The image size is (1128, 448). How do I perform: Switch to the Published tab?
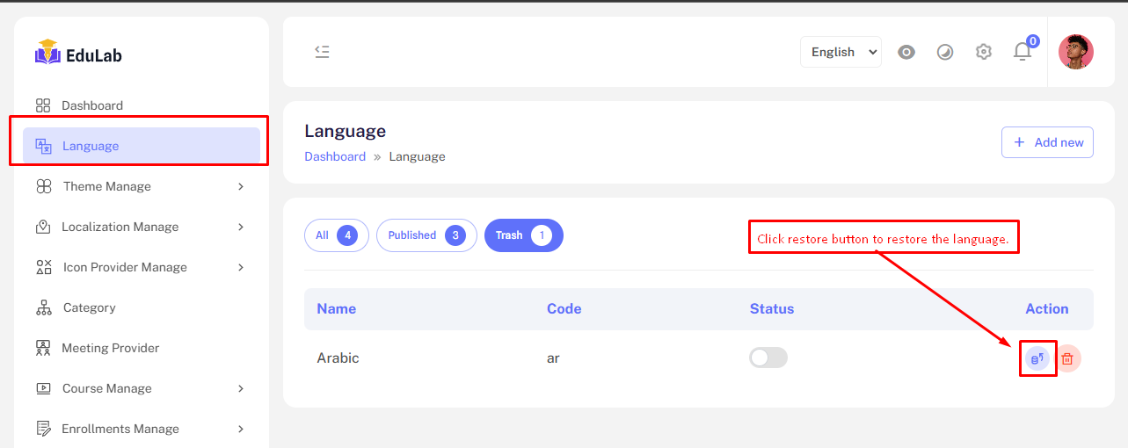point(426,235)
